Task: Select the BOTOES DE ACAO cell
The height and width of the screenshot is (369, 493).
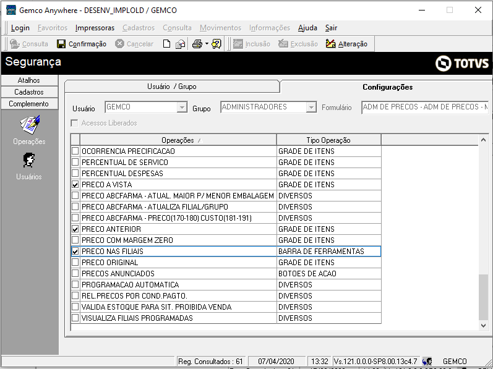Action: [x=328, y=273]
